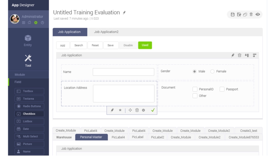This screenshot has height=160, width=275.
Task: Delete the Job Application section via the header trash icon
Action: 239,55
